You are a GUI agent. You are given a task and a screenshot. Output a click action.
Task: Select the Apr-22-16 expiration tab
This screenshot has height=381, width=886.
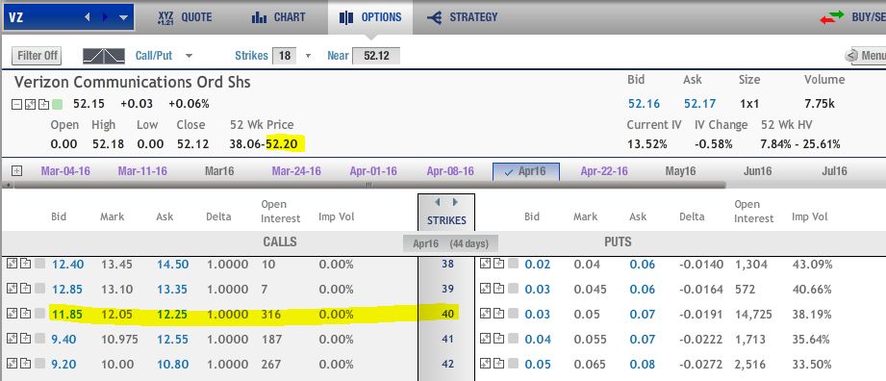click(x=604, y=170)
